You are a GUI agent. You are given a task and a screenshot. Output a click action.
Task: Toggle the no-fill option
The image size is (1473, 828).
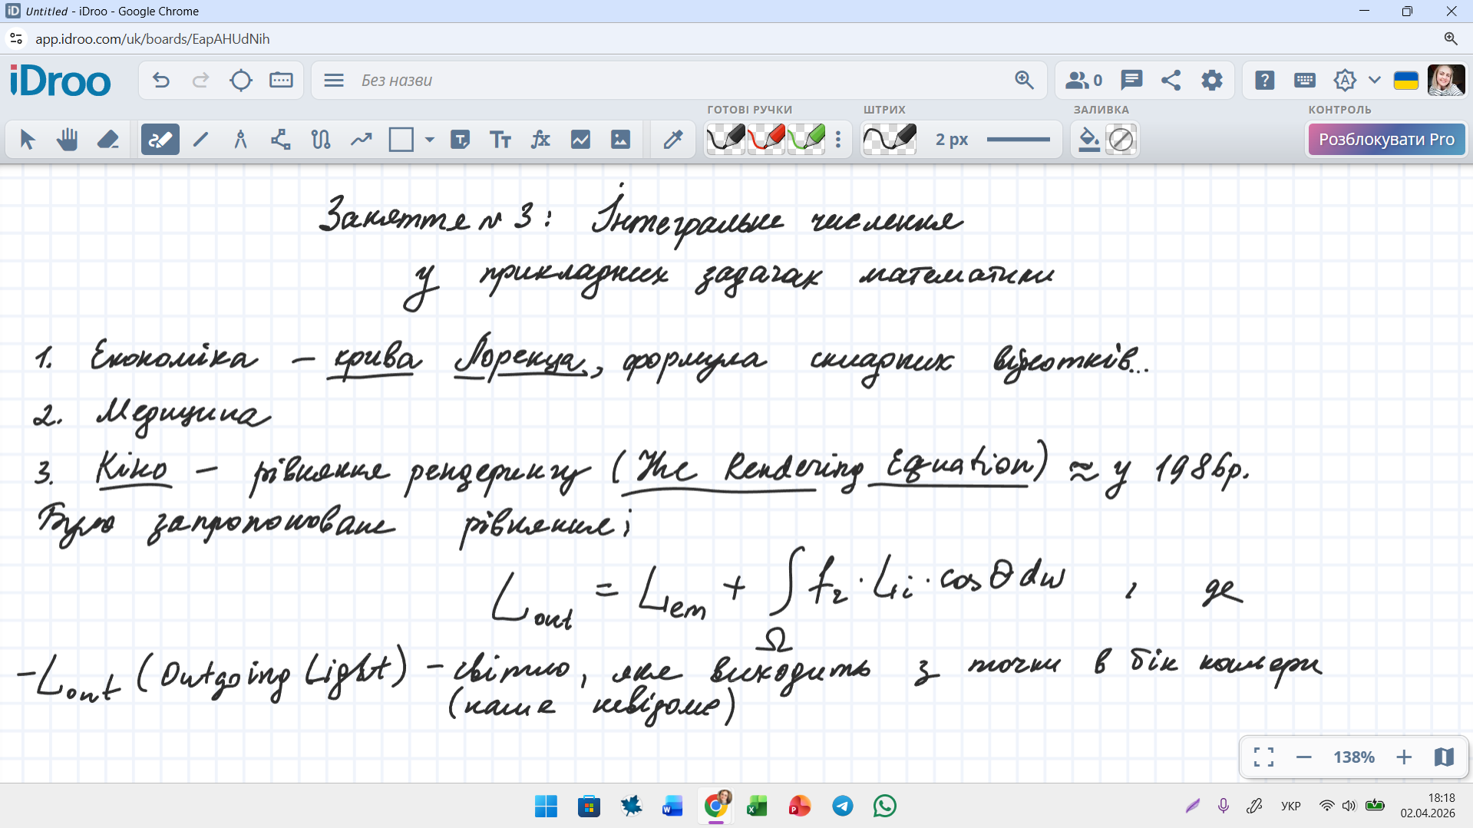[x=1121, y=140]
